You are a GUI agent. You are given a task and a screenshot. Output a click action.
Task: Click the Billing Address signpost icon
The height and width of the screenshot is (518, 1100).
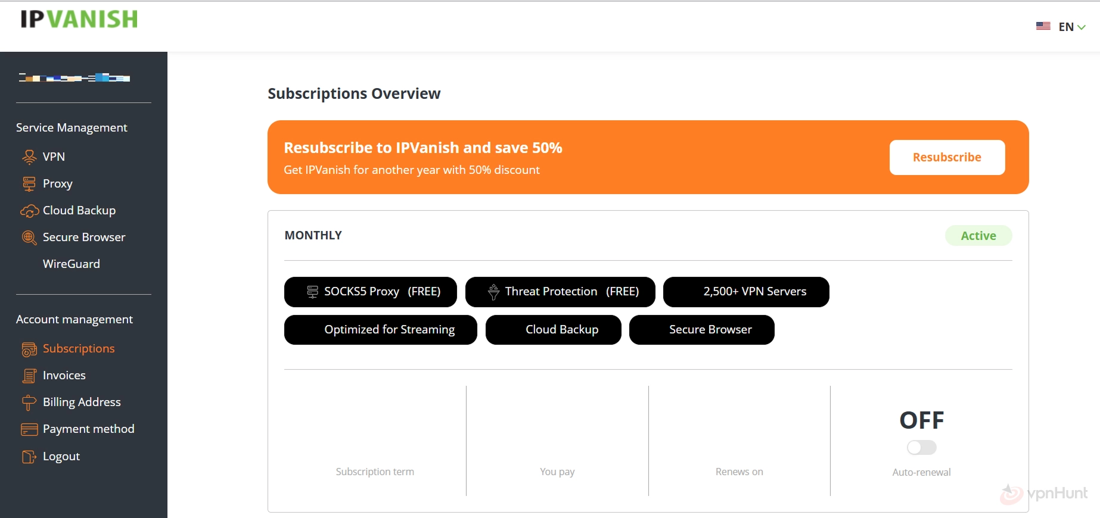(x=29, y=403)
